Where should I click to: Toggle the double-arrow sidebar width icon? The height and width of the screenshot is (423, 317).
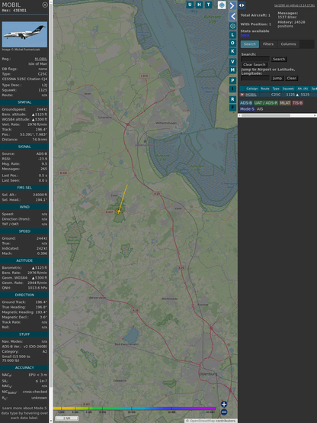pos(242,5)
